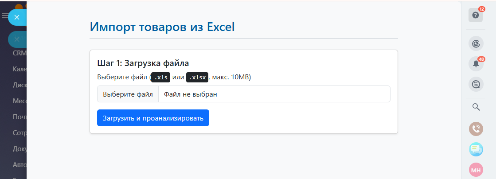Open the telephony phone icon
Image resolution: width=496 pixels, height=179 pixels.
476,129
